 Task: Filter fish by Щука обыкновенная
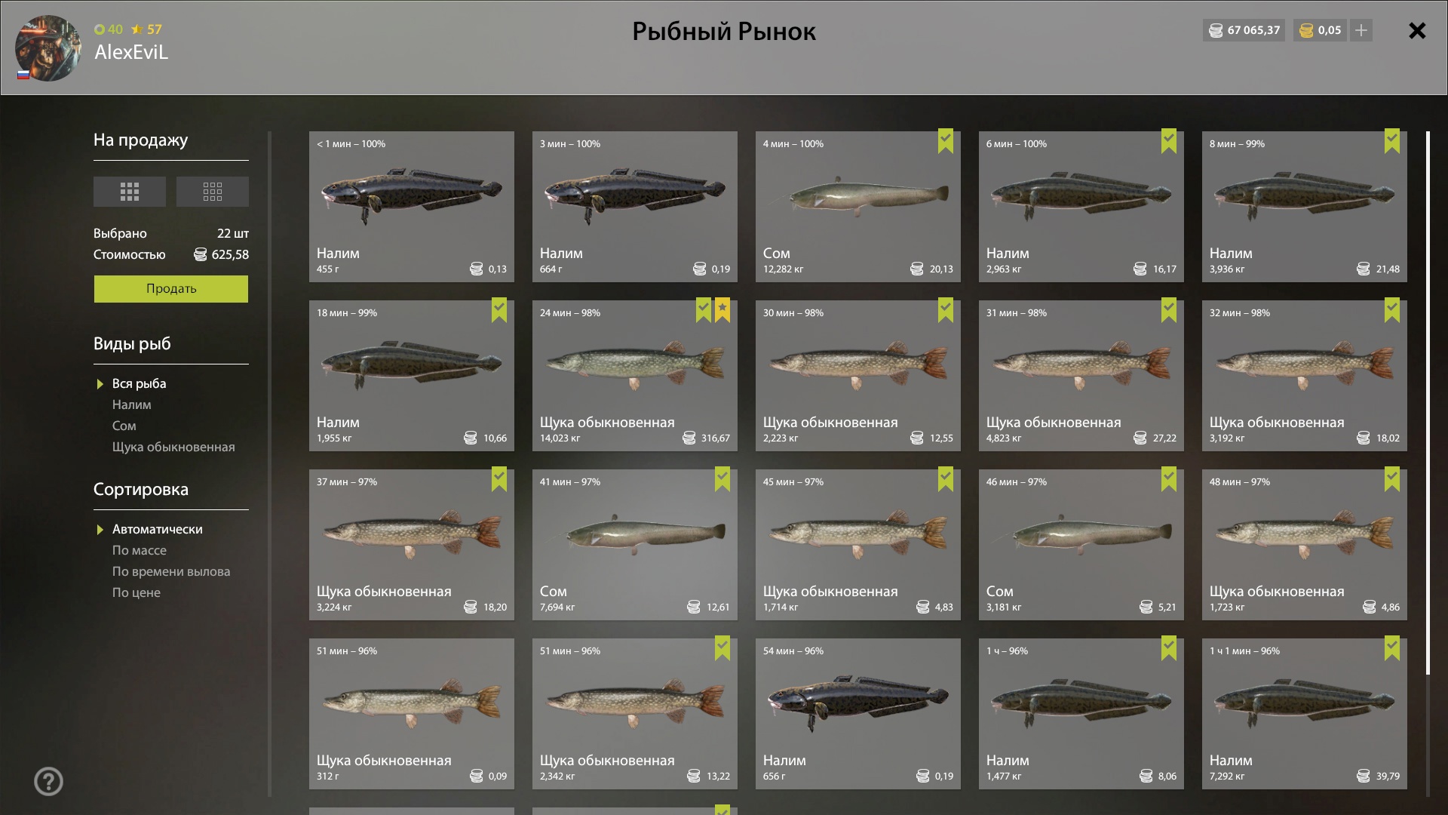tap(173, 447)
